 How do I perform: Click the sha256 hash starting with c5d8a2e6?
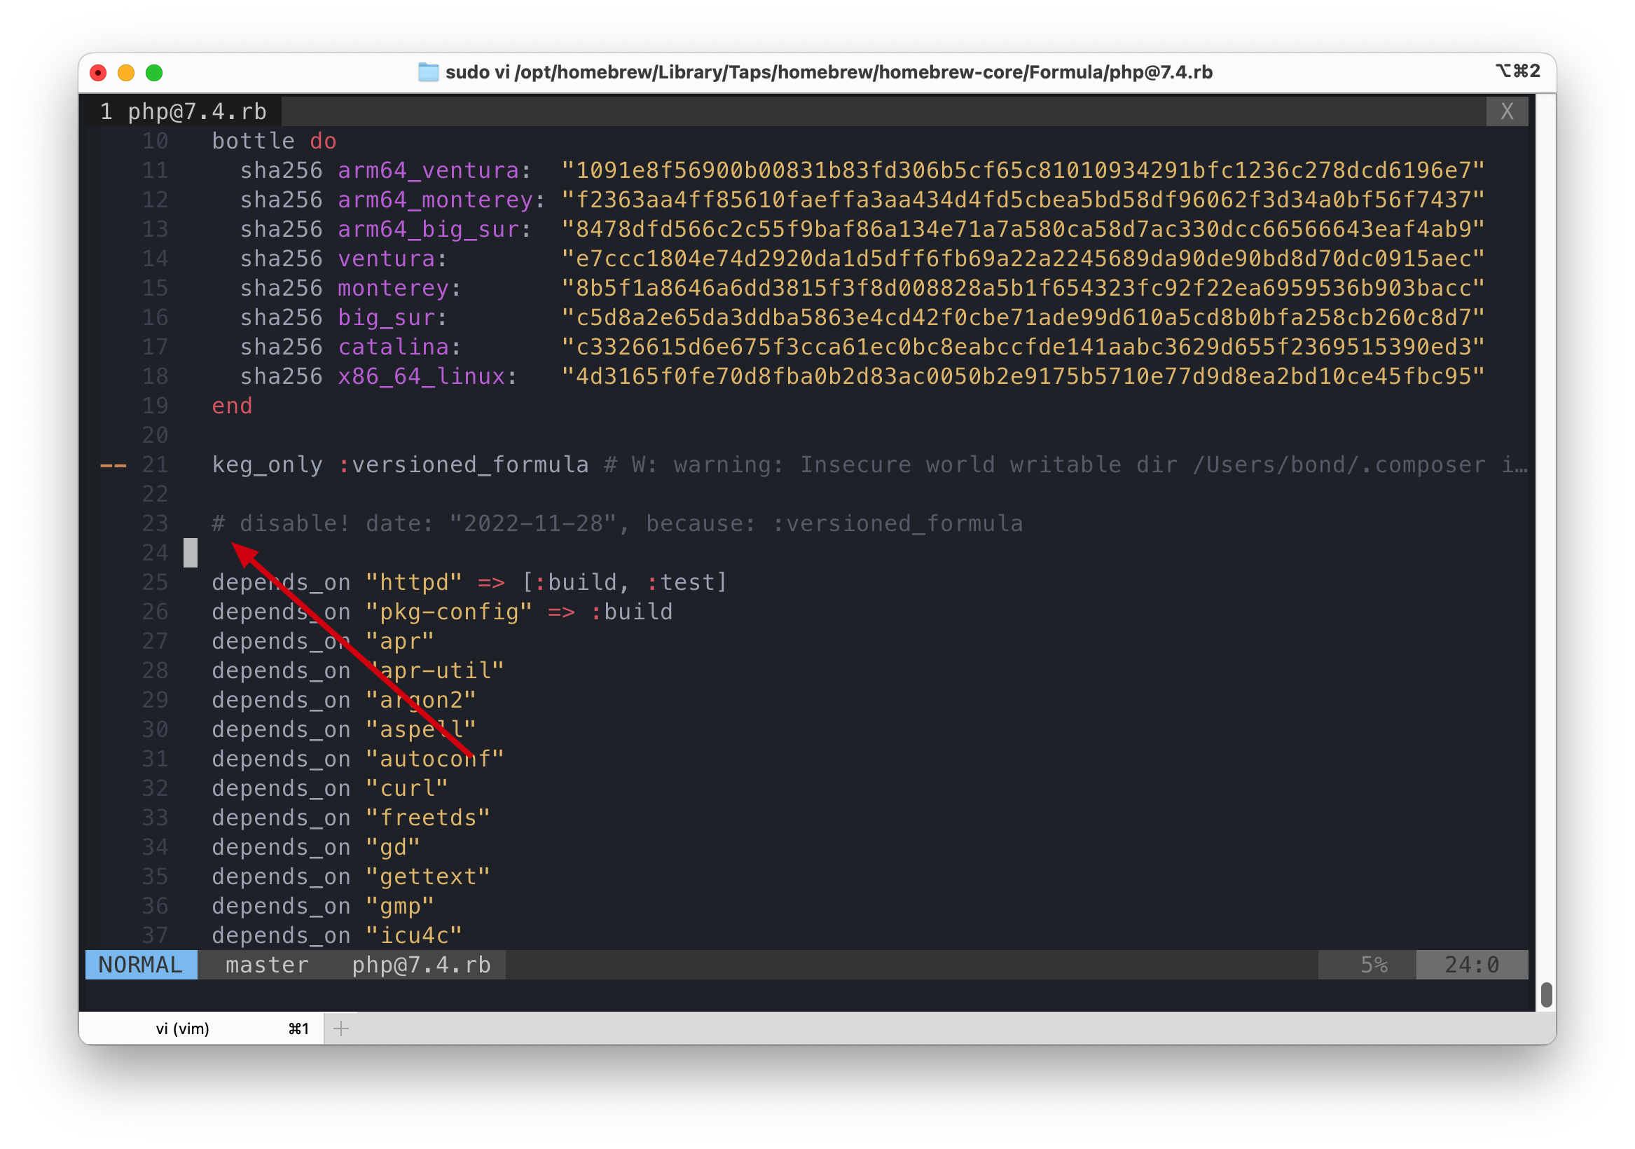coord(1023,317)
